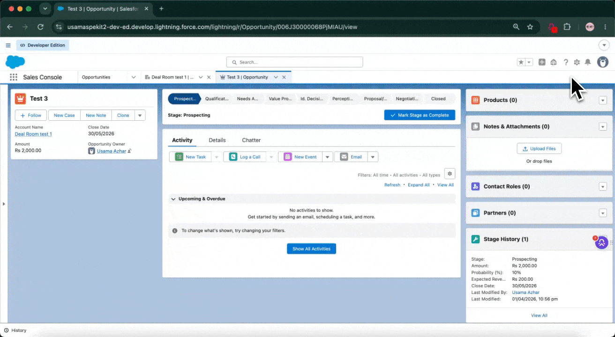This screenshot has width=615, height=337.
Task: Open the Setup gear menu
Action: coord(577,62)
